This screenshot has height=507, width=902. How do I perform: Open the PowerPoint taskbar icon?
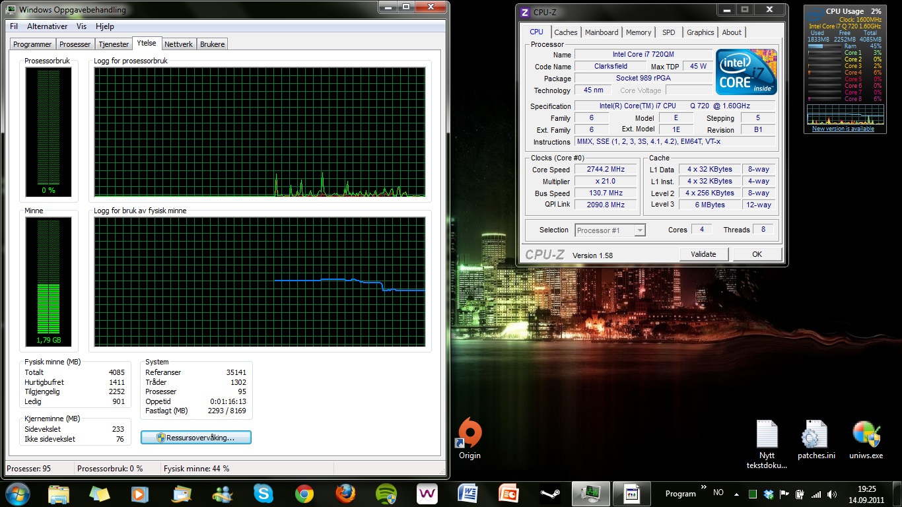[508, 494]
